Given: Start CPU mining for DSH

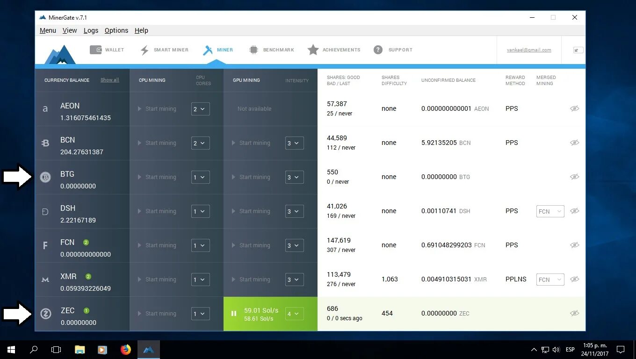Looking at the screenshot, I should click(157, 211).
